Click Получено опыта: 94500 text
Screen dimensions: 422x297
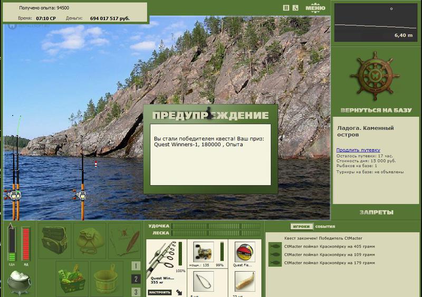[44, 8]
